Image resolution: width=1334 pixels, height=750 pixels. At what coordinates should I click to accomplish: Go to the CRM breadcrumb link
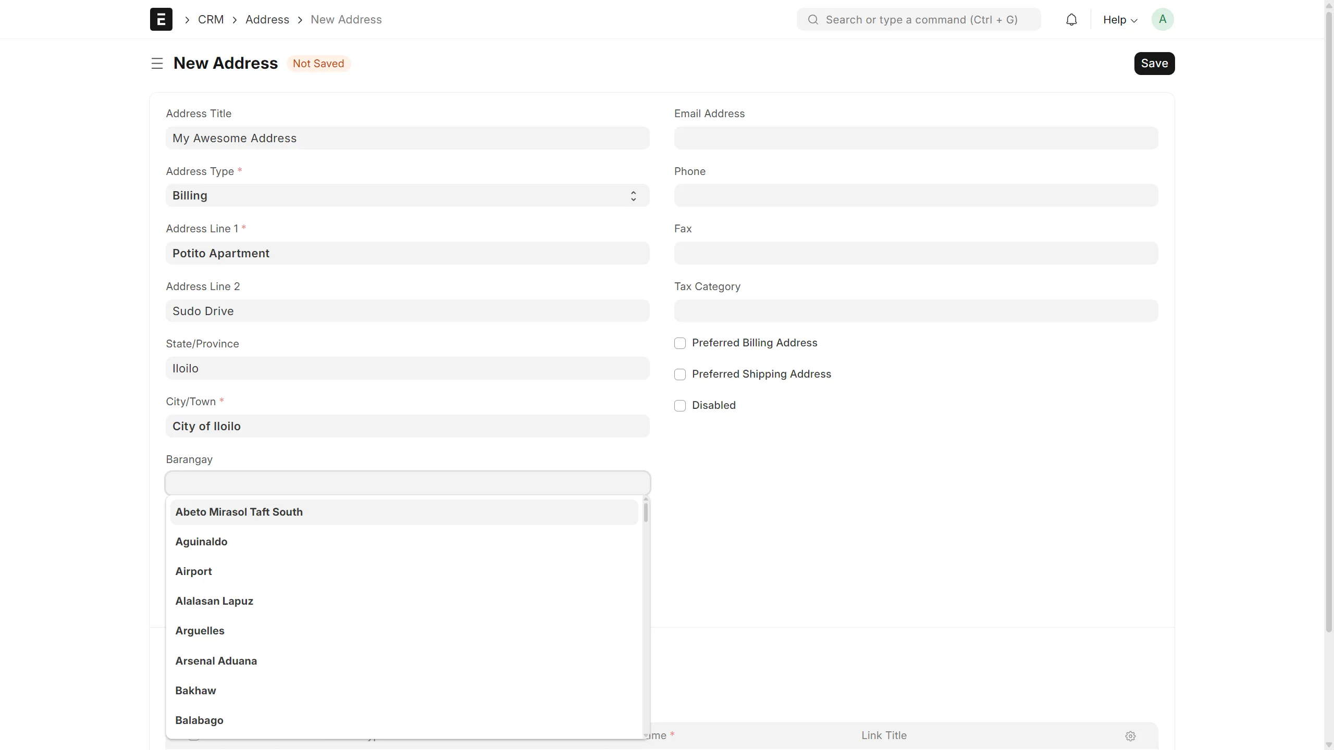tap(211, 20)
